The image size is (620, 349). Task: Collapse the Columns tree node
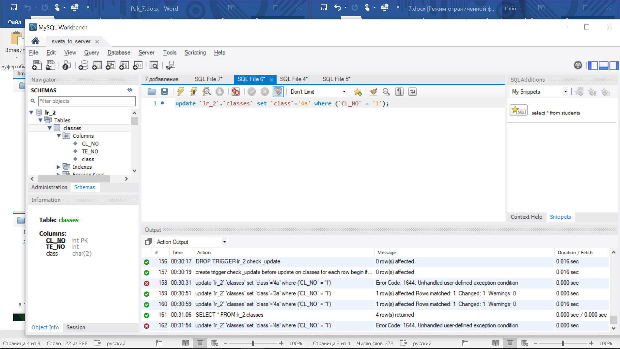coord(59,136)
